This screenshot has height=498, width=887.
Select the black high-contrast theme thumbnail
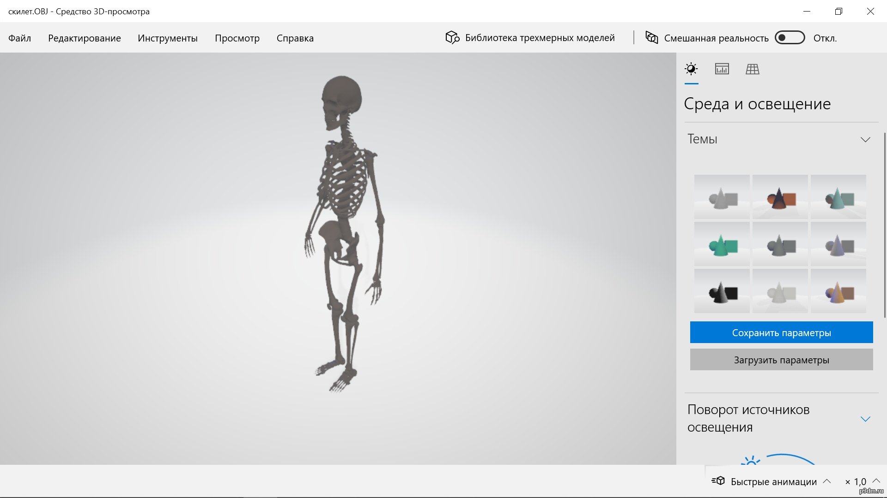(722, 291)
